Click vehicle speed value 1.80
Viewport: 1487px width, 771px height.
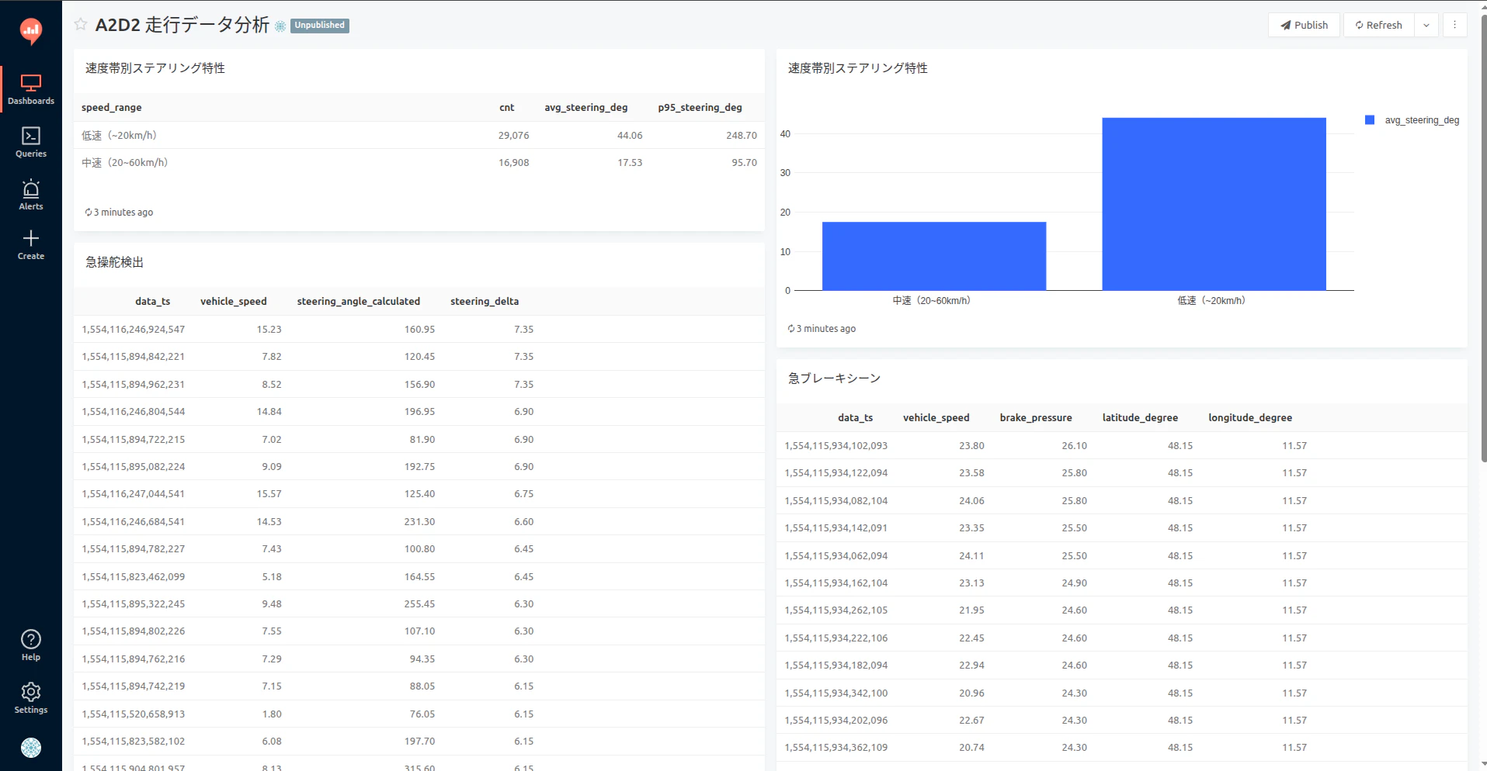(x=272, y=714)
